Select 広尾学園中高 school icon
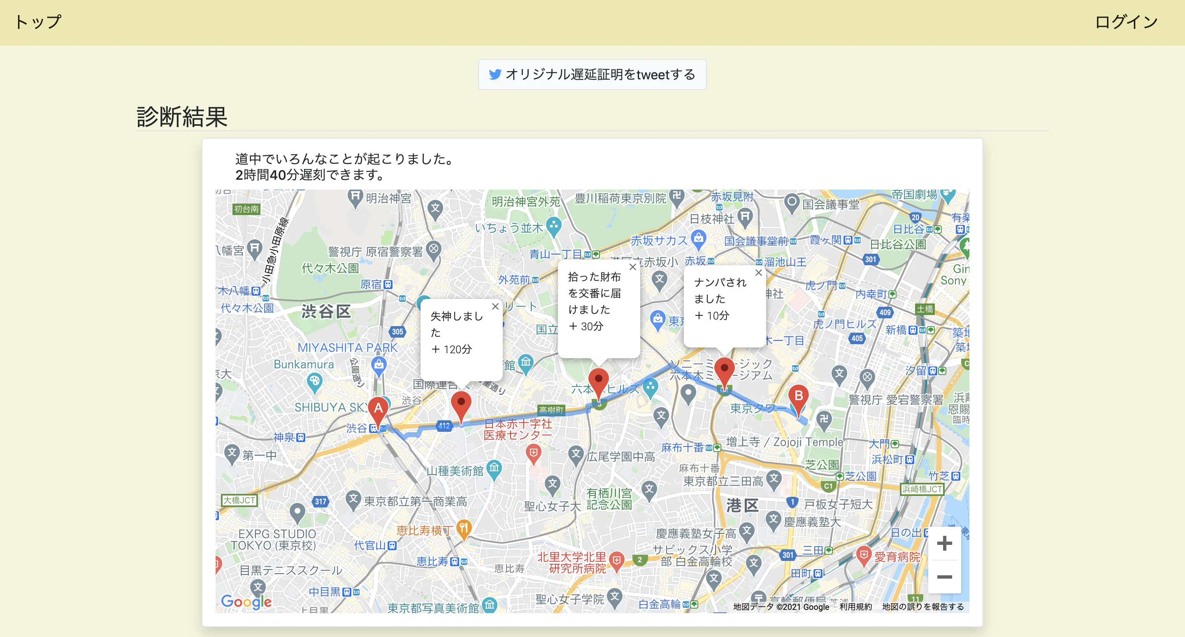 click(x=576, y=455)
